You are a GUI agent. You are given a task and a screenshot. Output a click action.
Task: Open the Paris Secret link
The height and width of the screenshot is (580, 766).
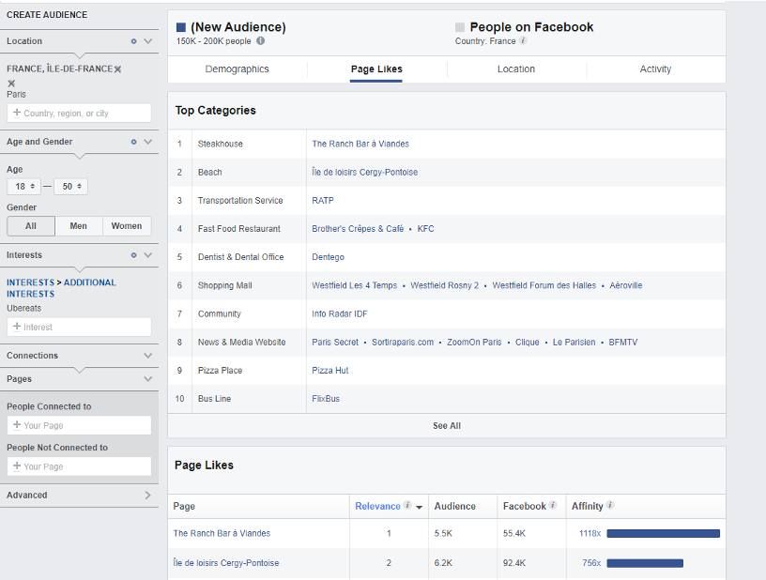point(335,343)
